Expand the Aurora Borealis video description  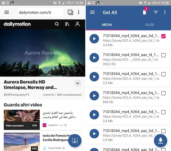(x=78, y=83)
